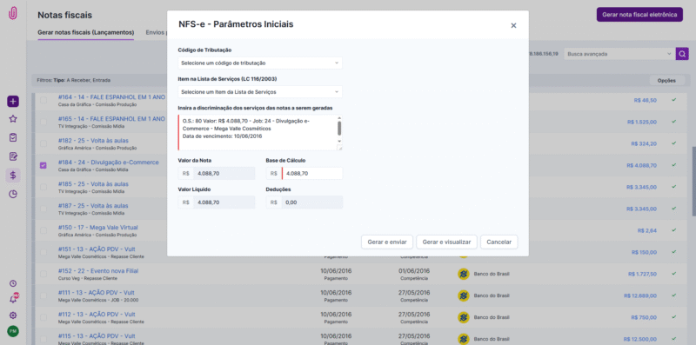
Task: Switch to Gerar notas fiscais (Lançamentos) tab
Action: click(x=85, y=32)
